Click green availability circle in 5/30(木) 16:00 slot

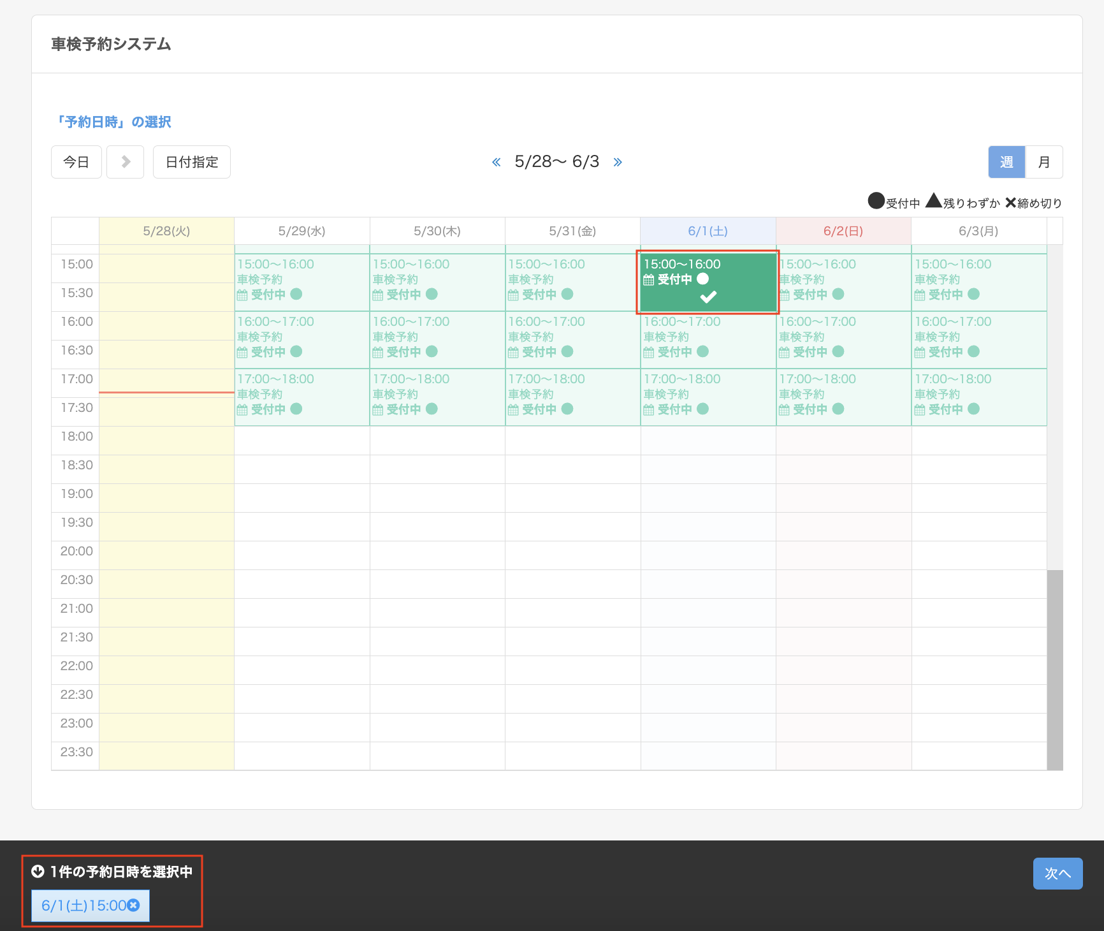[432, 351]
